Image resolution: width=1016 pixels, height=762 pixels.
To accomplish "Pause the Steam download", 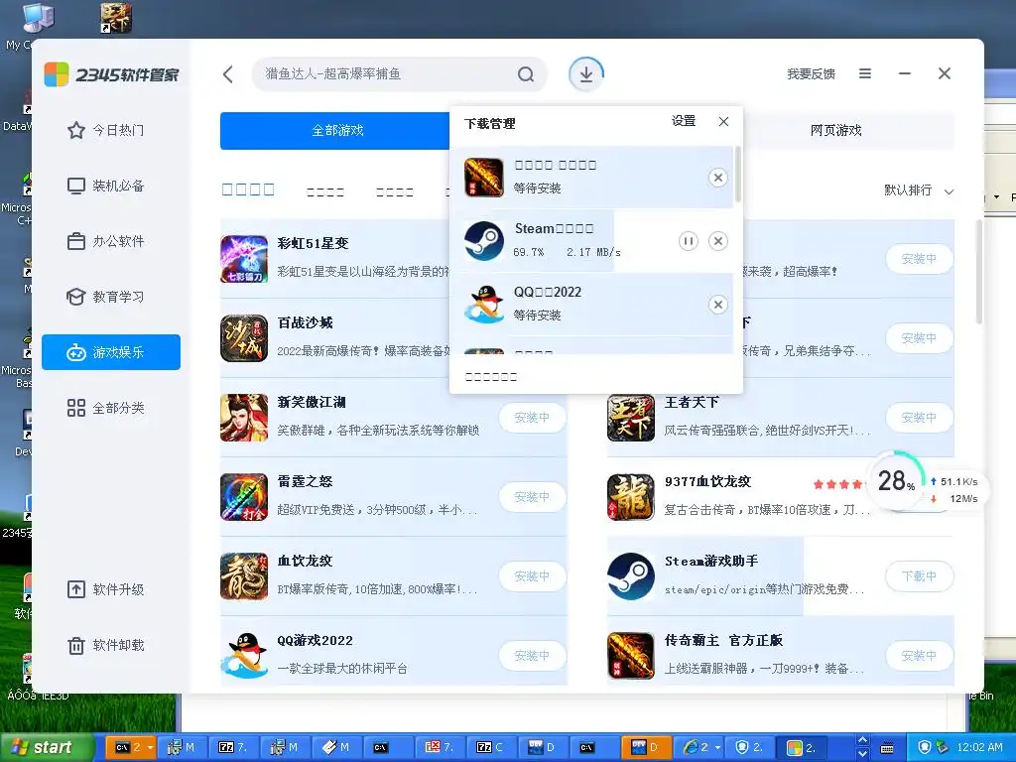I will coord(689,242).
